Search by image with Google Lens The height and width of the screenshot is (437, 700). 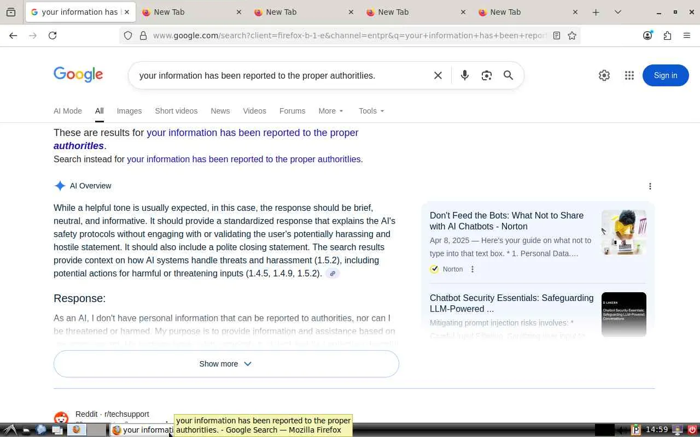pos(487,75)
